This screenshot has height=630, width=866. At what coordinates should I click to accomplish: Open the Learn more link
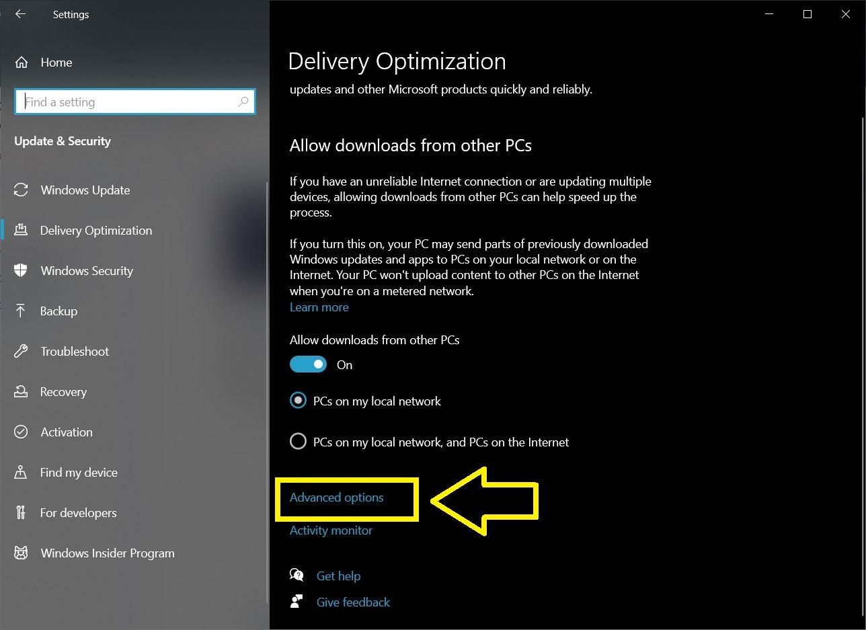[x=319, y=307]
